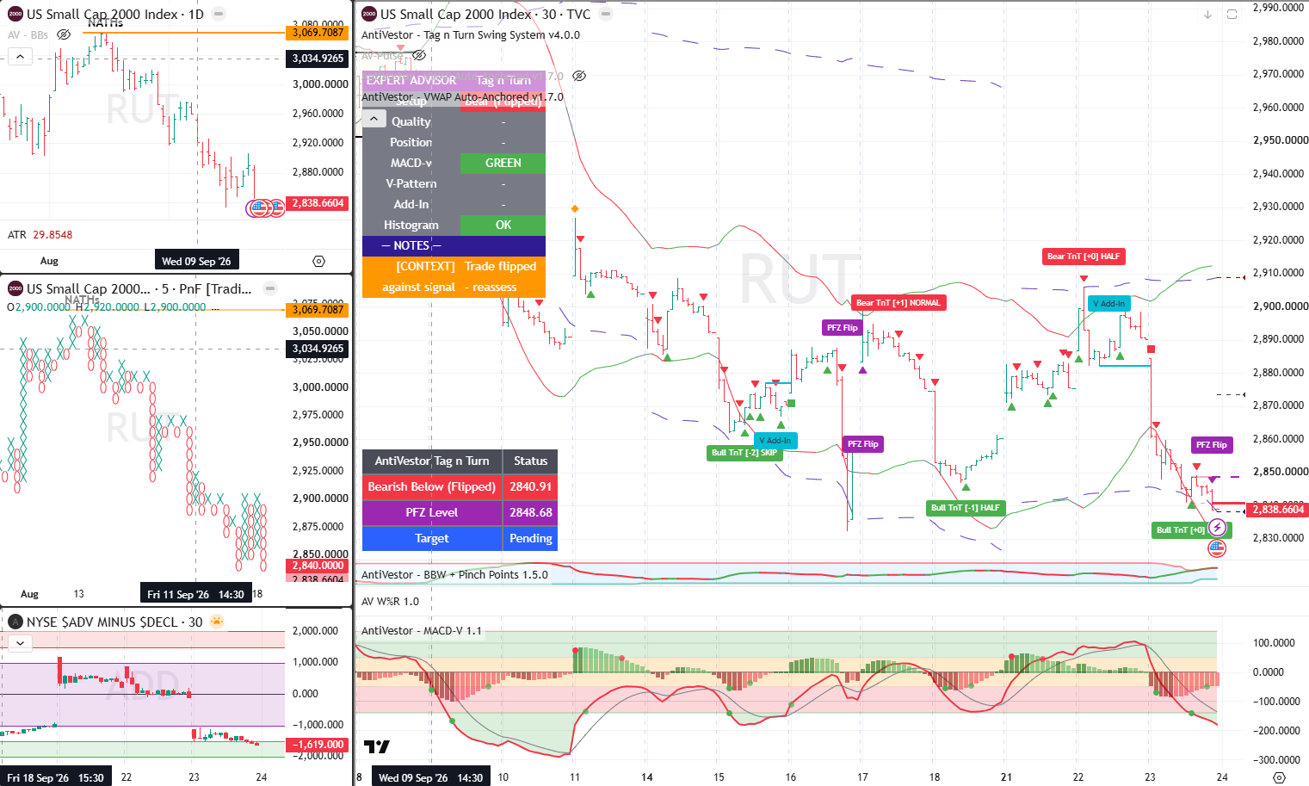Viewport: 1309px width, 786px height.
Task: Click the orange diamond marker on the main chart
Action: (x=575, y=208)
